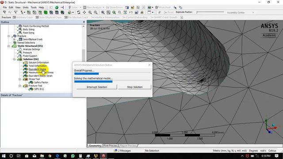This screenshot has width=283, height=159.
Task: Click the Print toolbar icon
Action: coord(142,12)
